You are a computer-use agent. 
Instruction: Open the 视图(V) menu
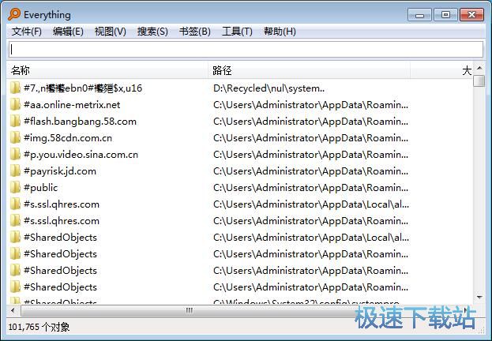pos(110,32)
